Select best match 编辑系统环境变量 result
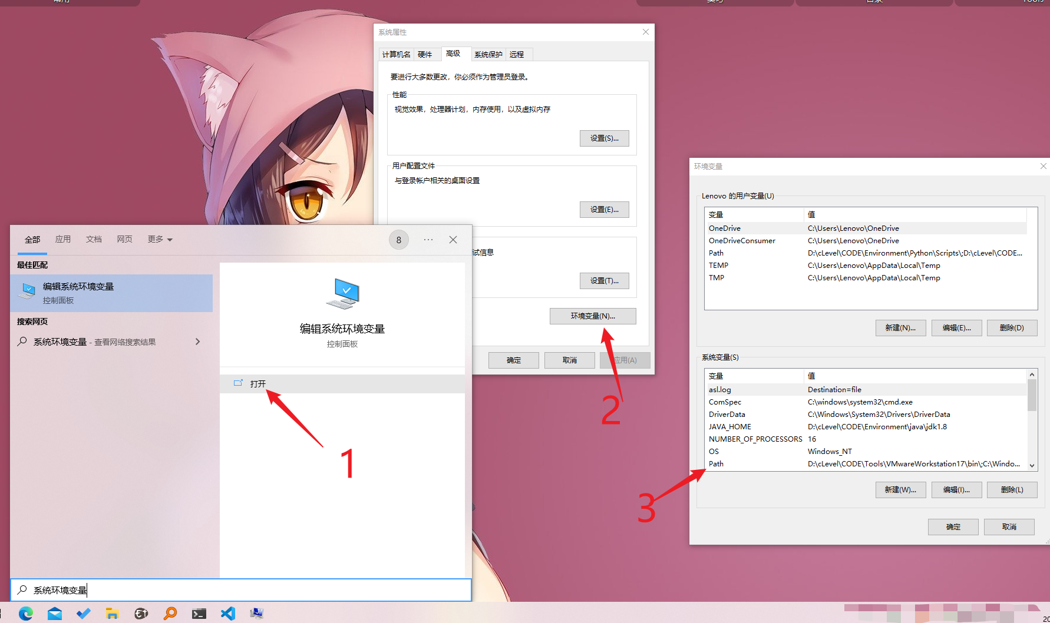This screenshot has height=623, width=1050. pyautogui.click(x=111, y=293)
